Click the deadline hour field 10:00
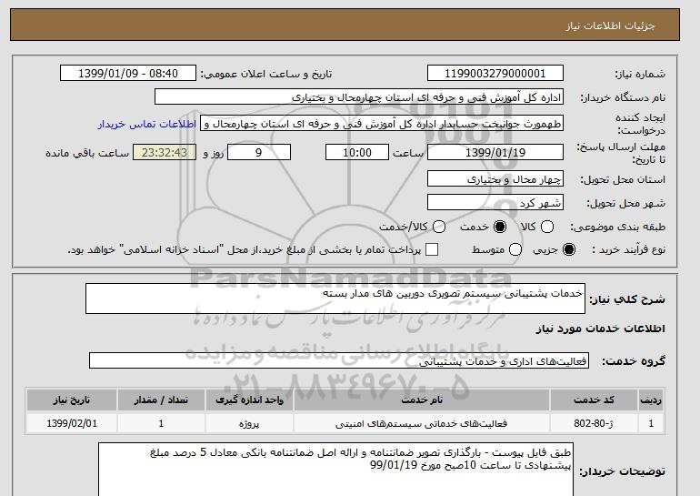The image size is (700, 496). [357, 152]
